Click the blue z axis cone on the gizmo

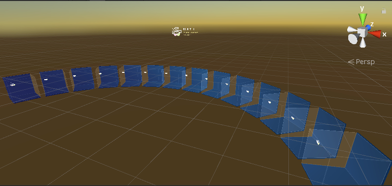tap(368, 27)
